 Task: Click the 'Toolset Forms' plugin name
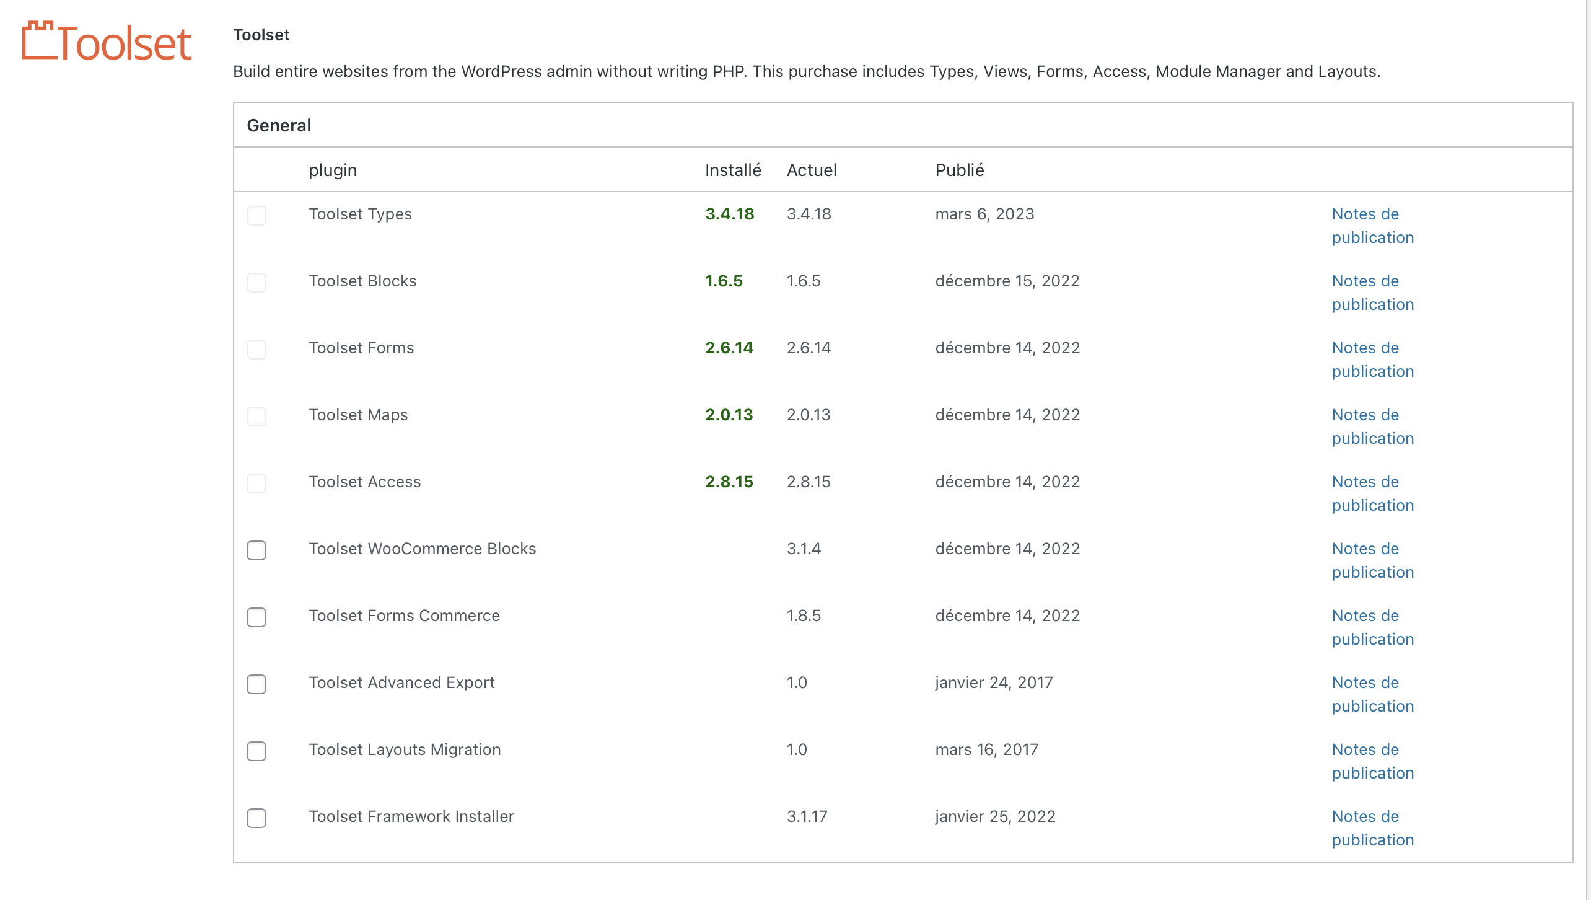tap(361, 348)
